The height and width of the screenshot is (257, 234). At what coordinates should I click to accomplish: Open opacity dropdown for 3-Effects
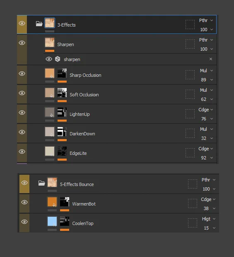pyautogui.click(x=207, y=29)
